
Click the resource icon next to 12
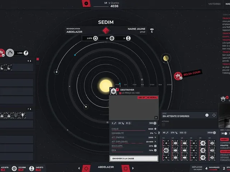coord(112,38)
